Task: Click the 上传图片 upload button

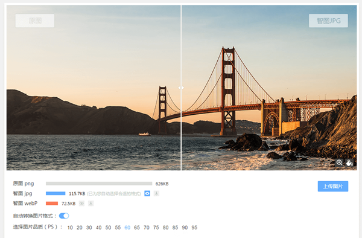Action: [333, 186]
